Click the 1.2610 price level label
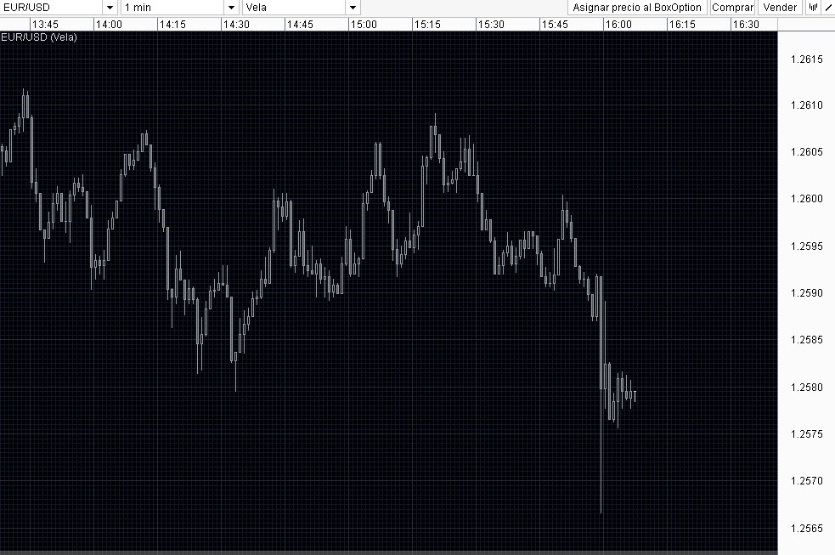835x555 pixels. coord(807,105)
